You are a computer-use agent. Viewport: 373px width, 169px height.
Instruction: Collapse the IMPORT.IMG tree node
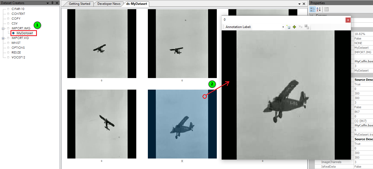tap(3, 28)
